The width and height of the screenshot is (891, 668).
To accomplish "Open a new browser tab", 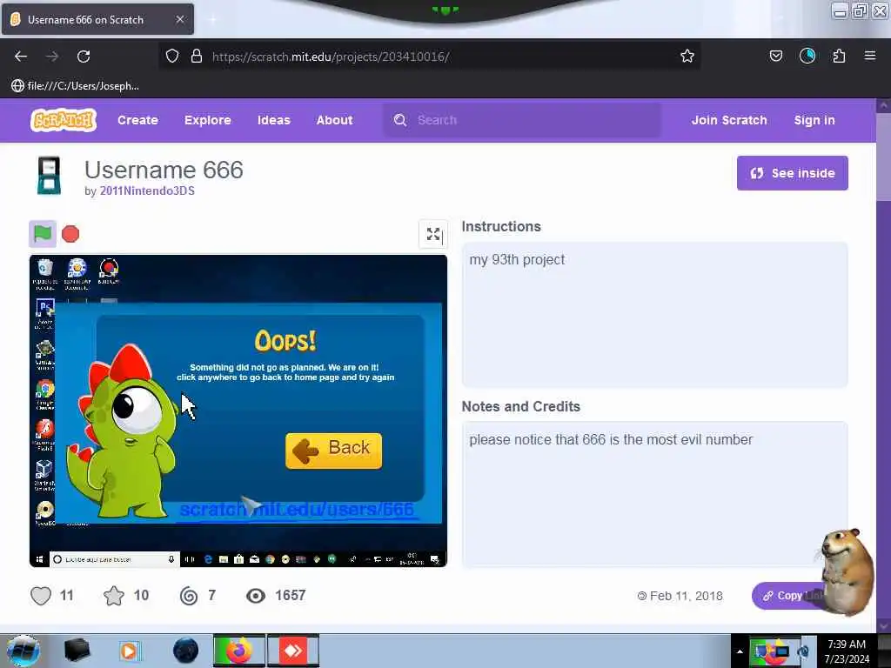I will pyautogui.click(x=212, y=19).
